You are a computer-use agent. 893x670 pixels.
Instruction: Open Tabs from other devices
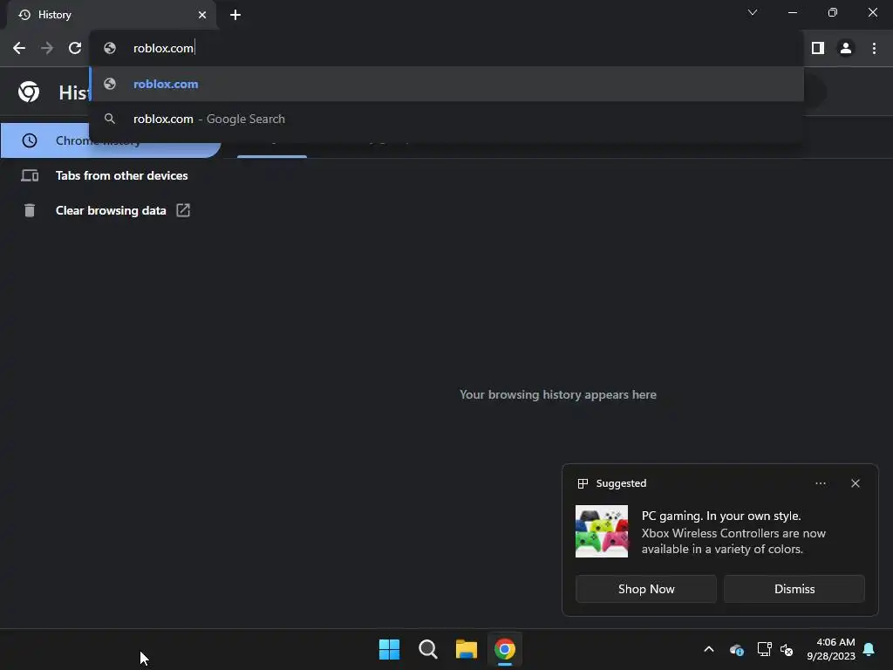(x=111, y=175)
